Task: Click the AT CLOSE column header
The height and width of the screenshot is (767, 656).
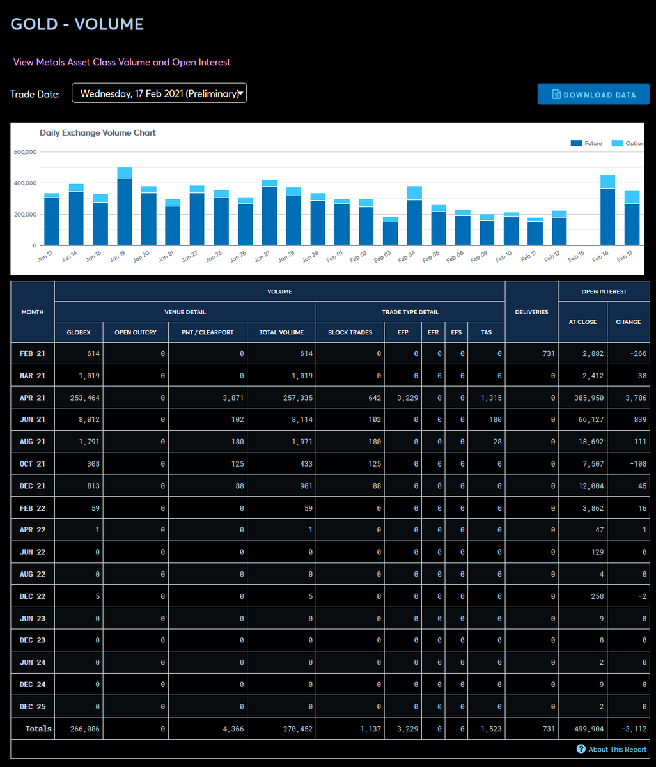Action: [582, 322]
